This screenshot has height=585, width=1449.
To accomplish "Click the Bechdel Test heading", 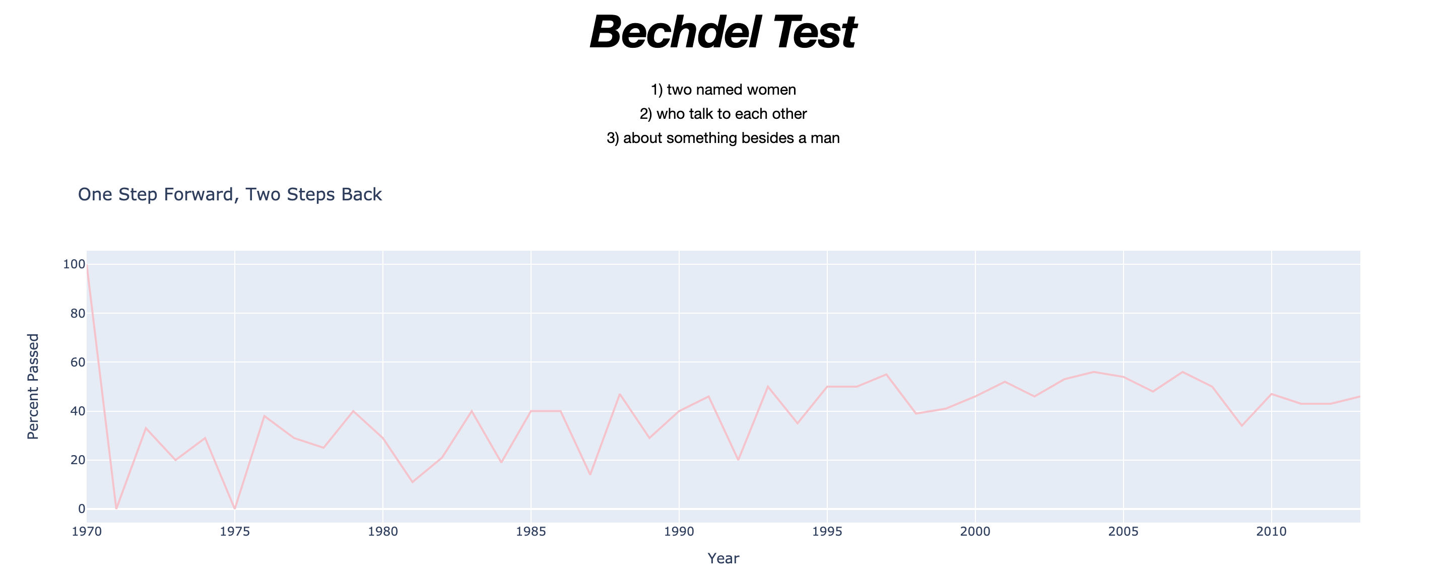I will pyautogui.click(x=723, y=32).
